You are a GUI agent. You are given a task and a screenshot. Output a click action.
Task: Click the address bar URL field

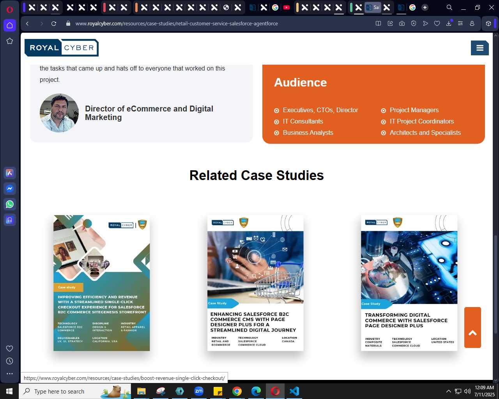tap(177, 23)
